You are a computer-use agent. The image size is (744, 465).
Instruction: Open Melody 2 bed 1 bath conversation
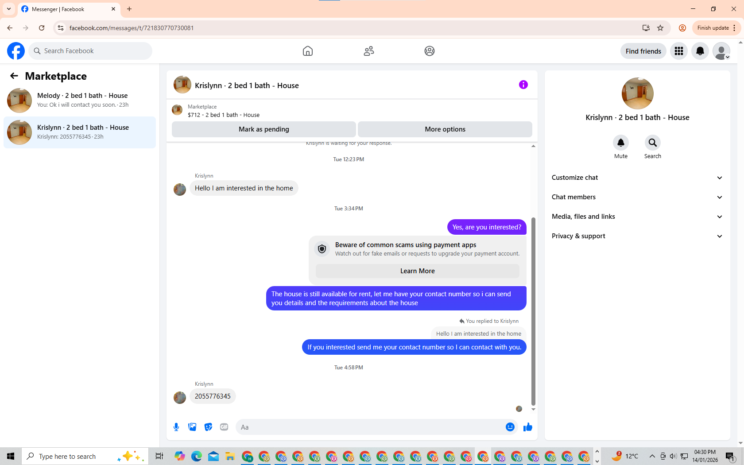point(80,100)
